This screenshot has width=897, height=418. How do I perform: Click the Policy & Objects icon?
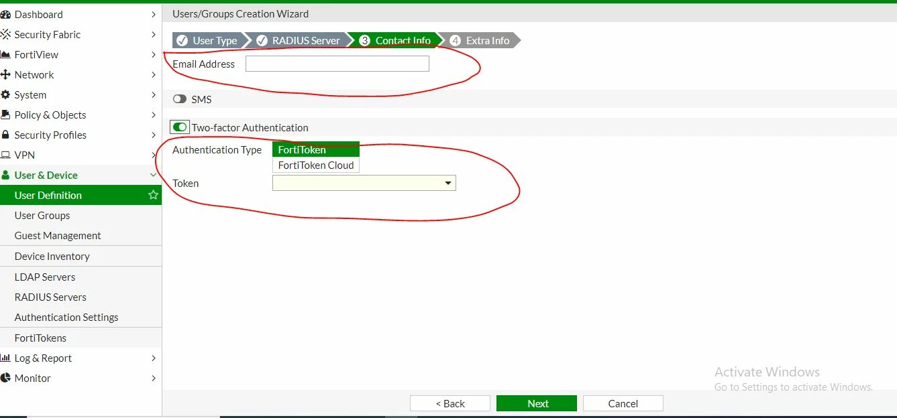tap(5, 115)
